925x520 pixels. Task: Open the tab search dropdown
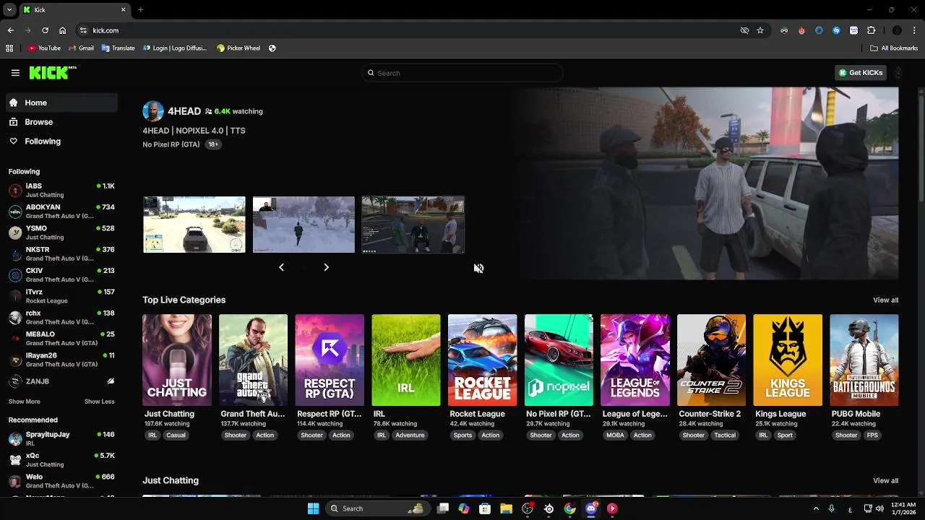(x=9, y=10)
